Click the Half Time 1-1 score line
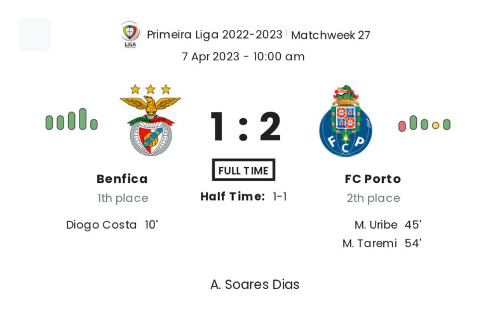 coord(243,197)
